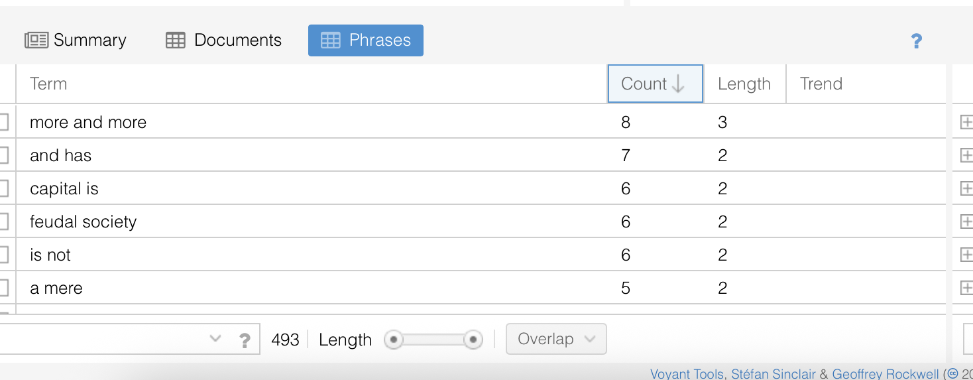Switch to the Summary tab
Image resolution: width=973 pixels, height=380 pixels.
pyautogui.click(x=76, y=40)
